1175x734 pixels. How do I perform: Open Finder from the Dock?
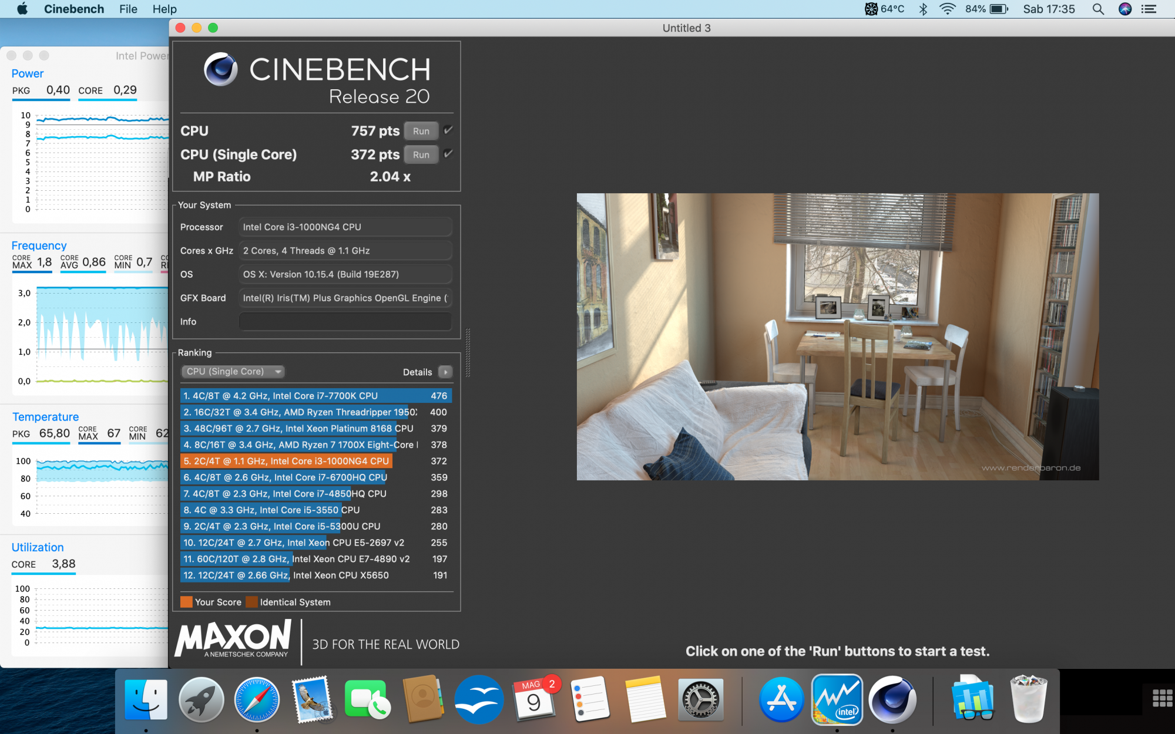pos(146,700)
